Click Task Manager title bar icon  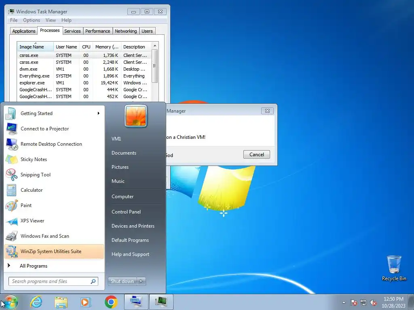click(x=11, y=12)
